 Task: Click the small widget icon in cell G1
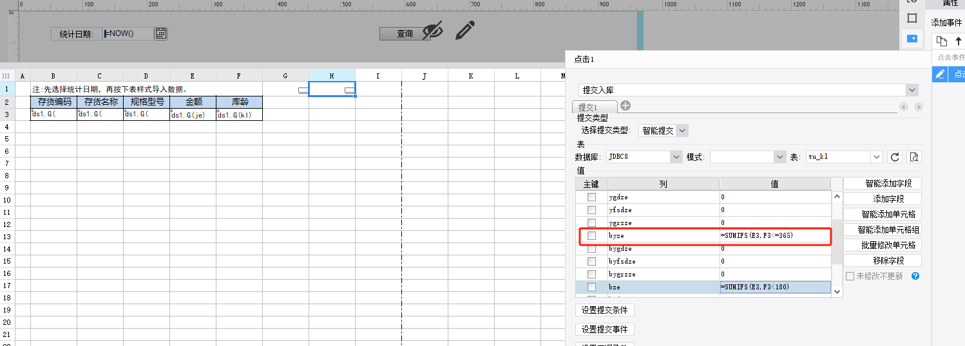[303, 91]
